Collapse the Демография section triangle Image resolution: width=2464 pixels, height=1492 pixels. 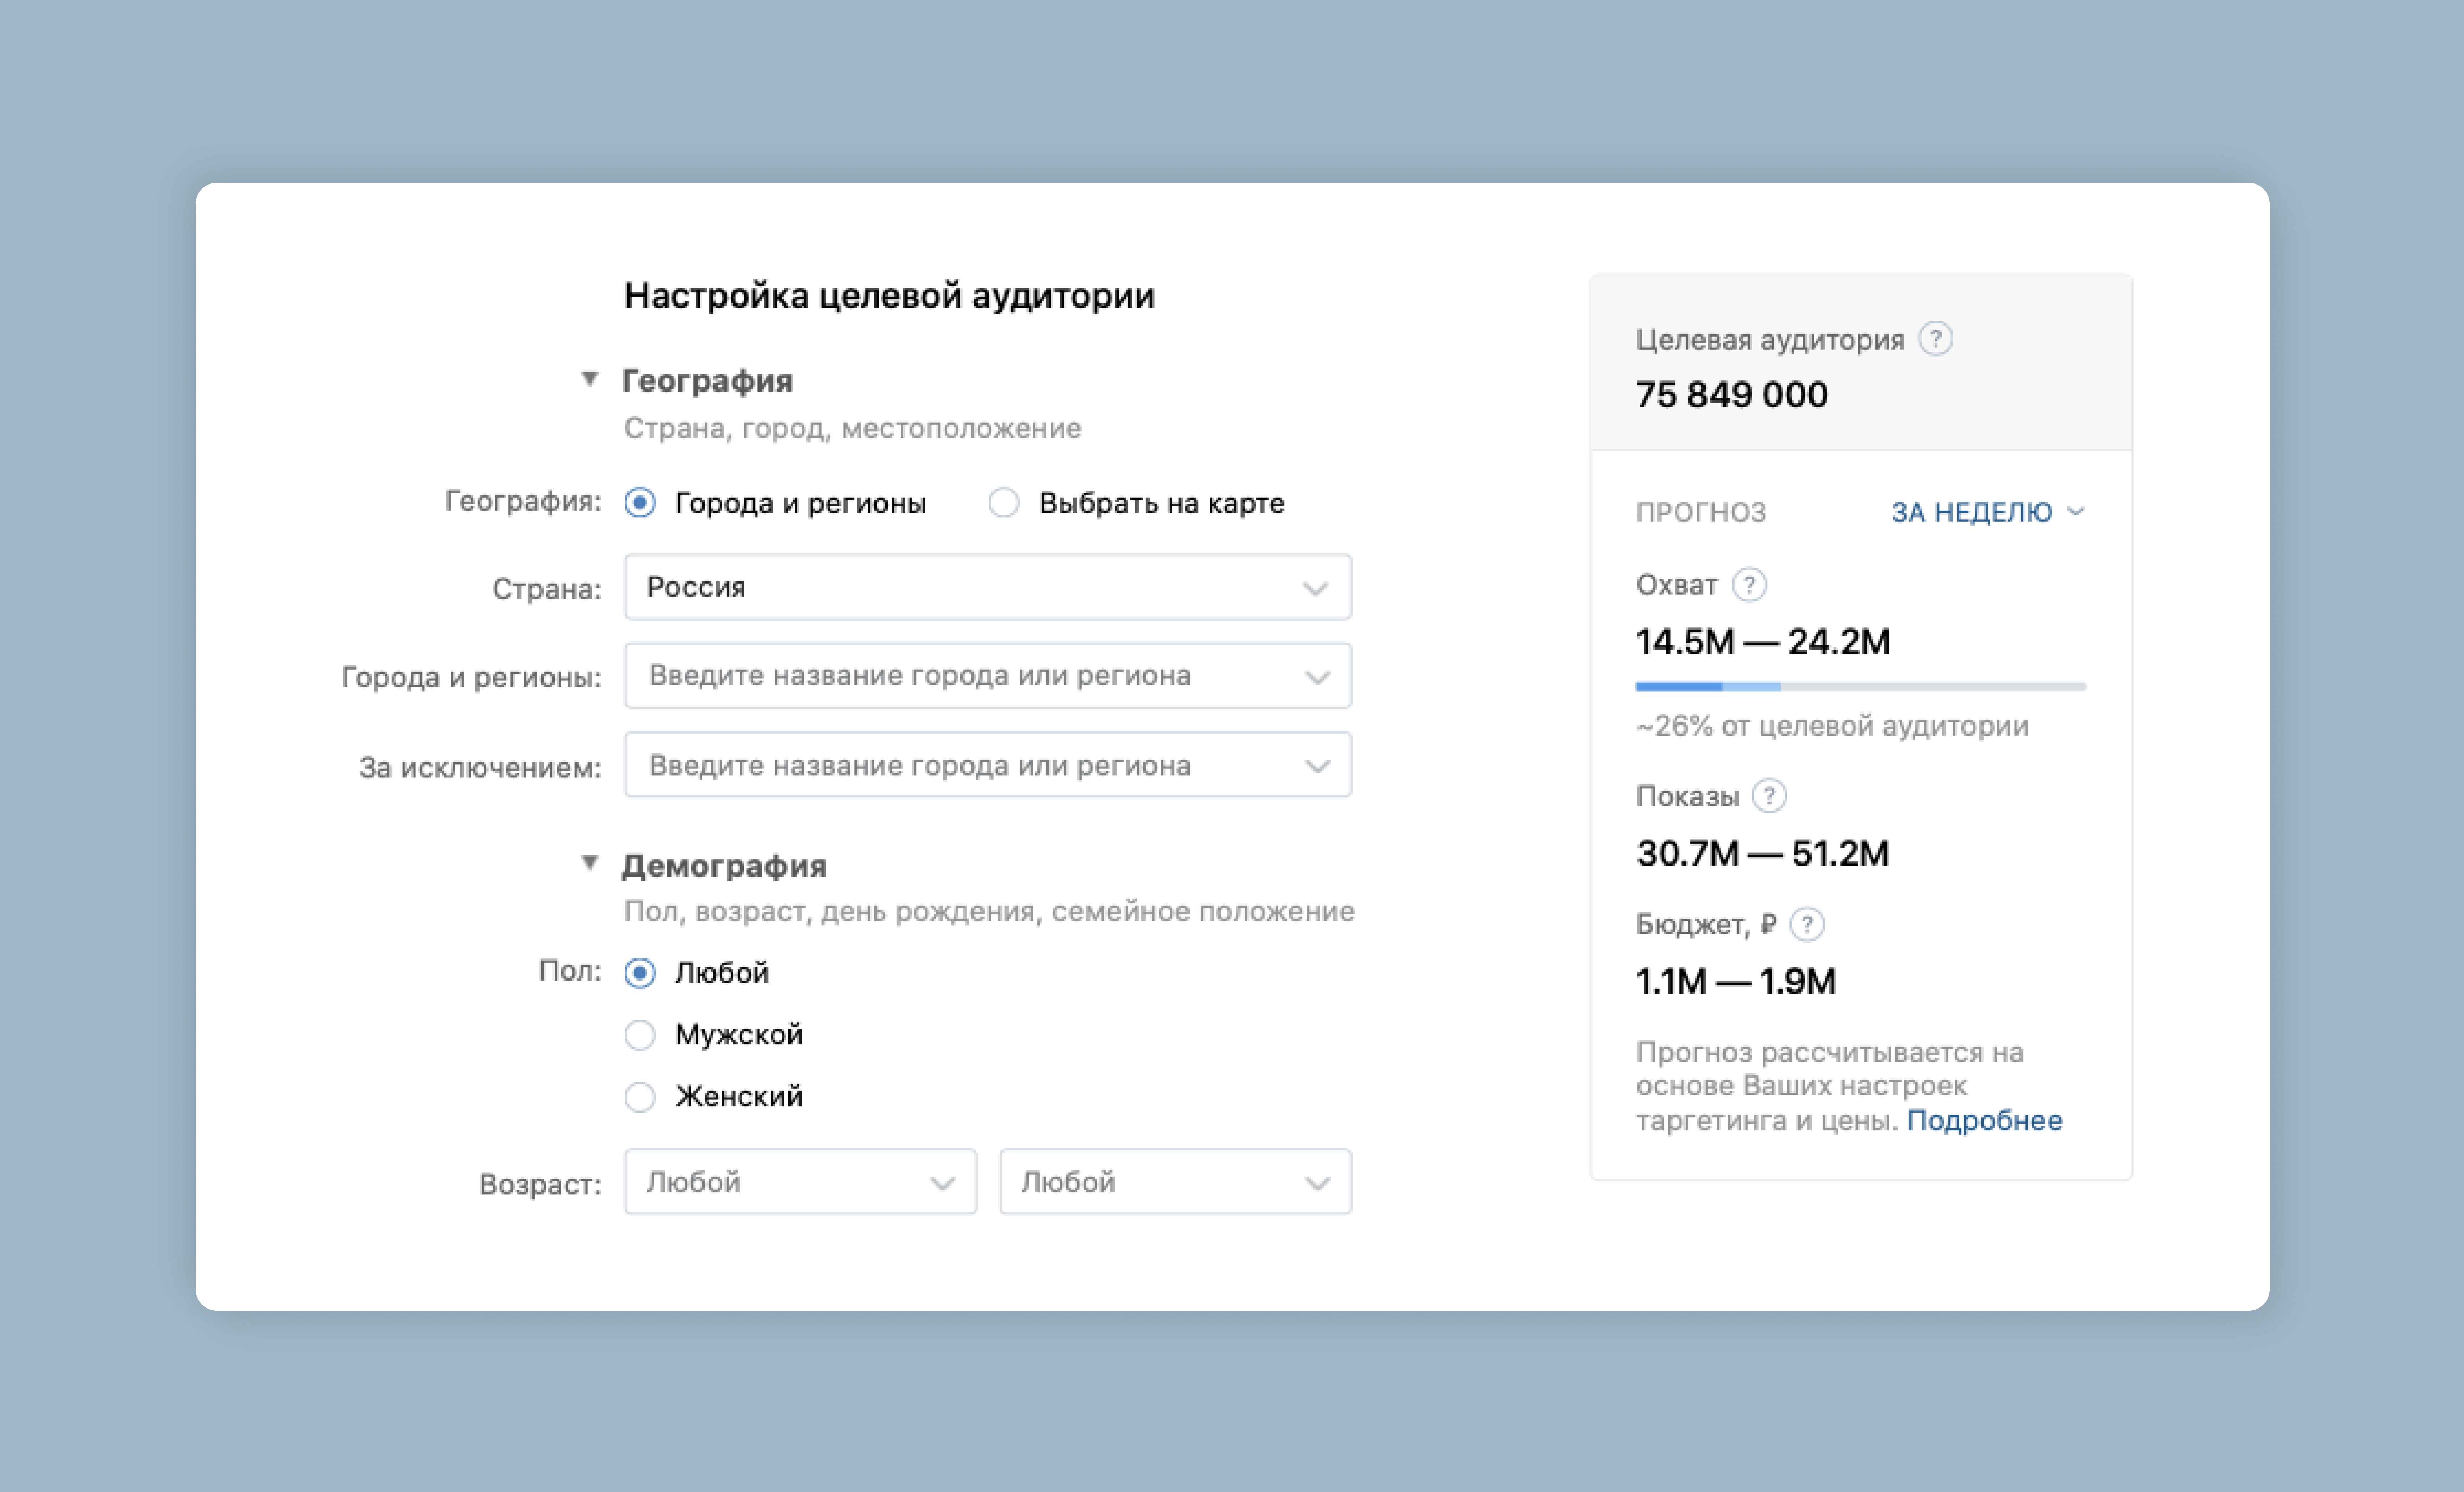click(590, 863)
